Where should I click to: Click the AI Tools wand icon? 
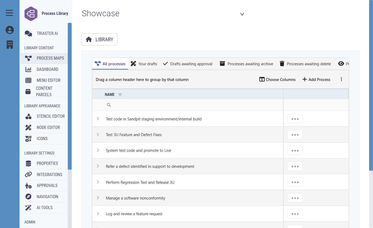pyautogui.click(x=28, y=208)
